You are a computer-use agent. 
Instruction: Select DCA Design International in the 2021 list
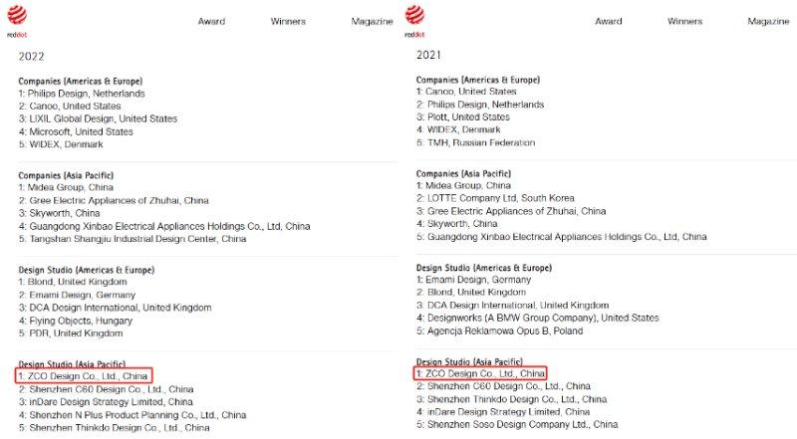[513, 306]
